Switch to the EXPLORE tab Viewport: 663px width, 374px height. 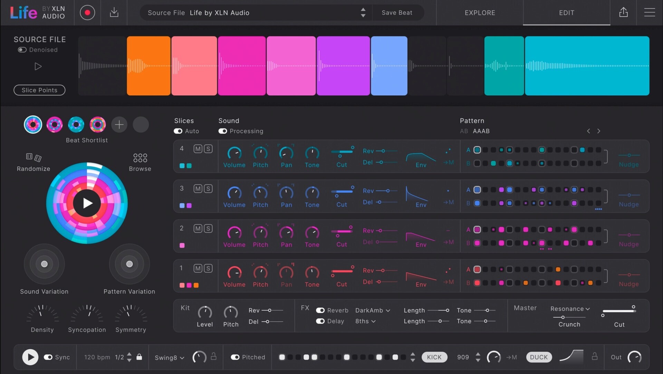pos(480,13)
